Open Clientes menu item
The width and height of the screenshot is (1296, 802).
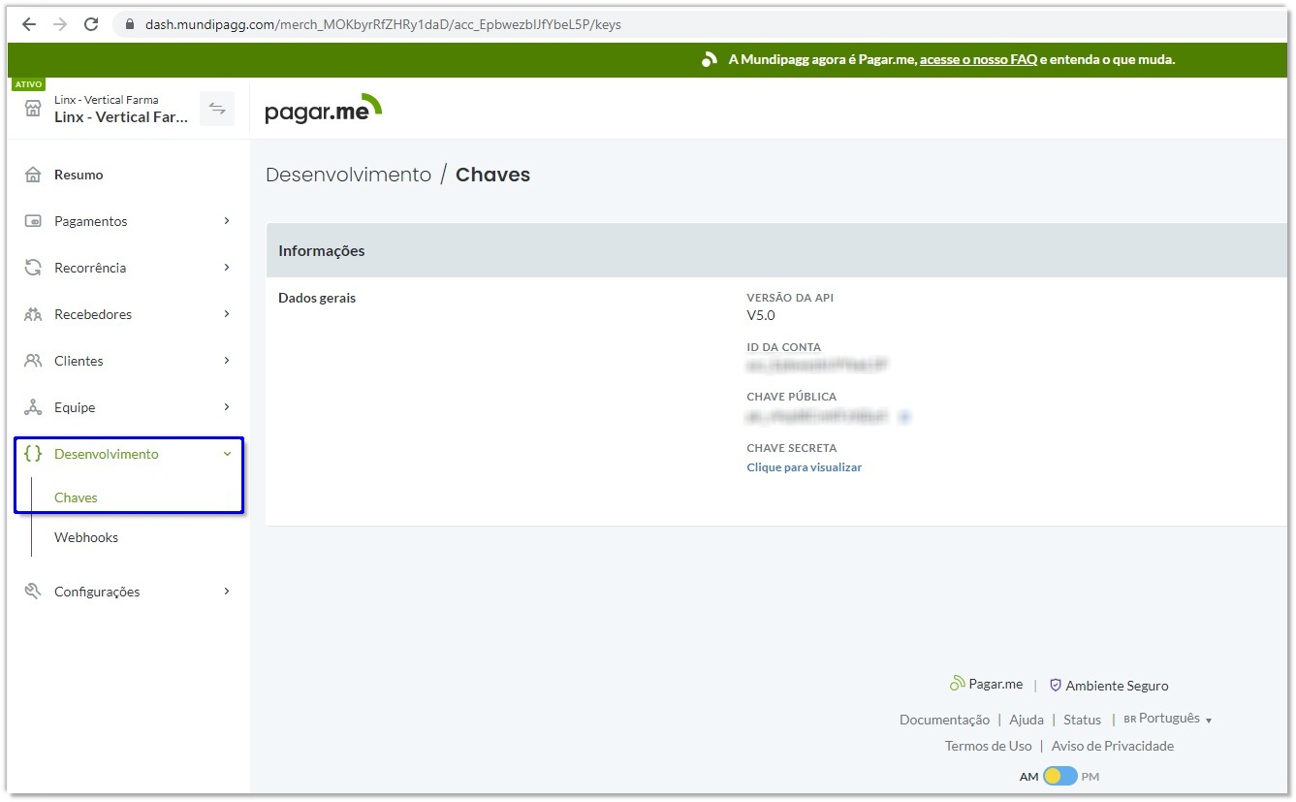[x=79, y=361]
